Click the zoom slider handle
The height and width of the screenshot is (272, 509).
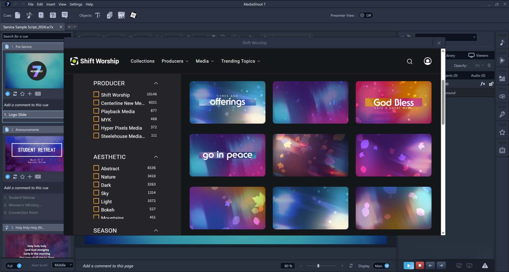point(318,266)
